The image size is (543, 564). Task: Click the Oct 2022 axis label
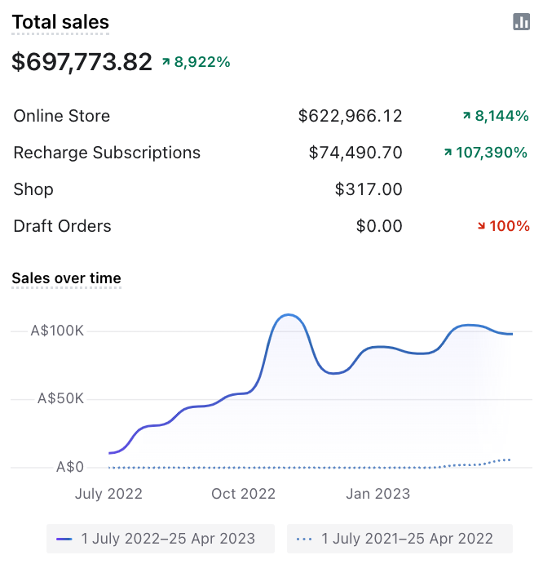(x=243, y=494)
